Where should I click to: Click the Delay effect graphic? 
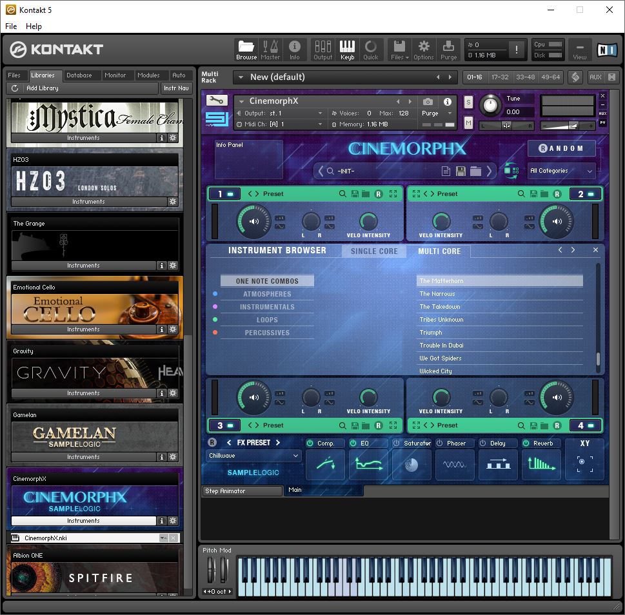498,464
